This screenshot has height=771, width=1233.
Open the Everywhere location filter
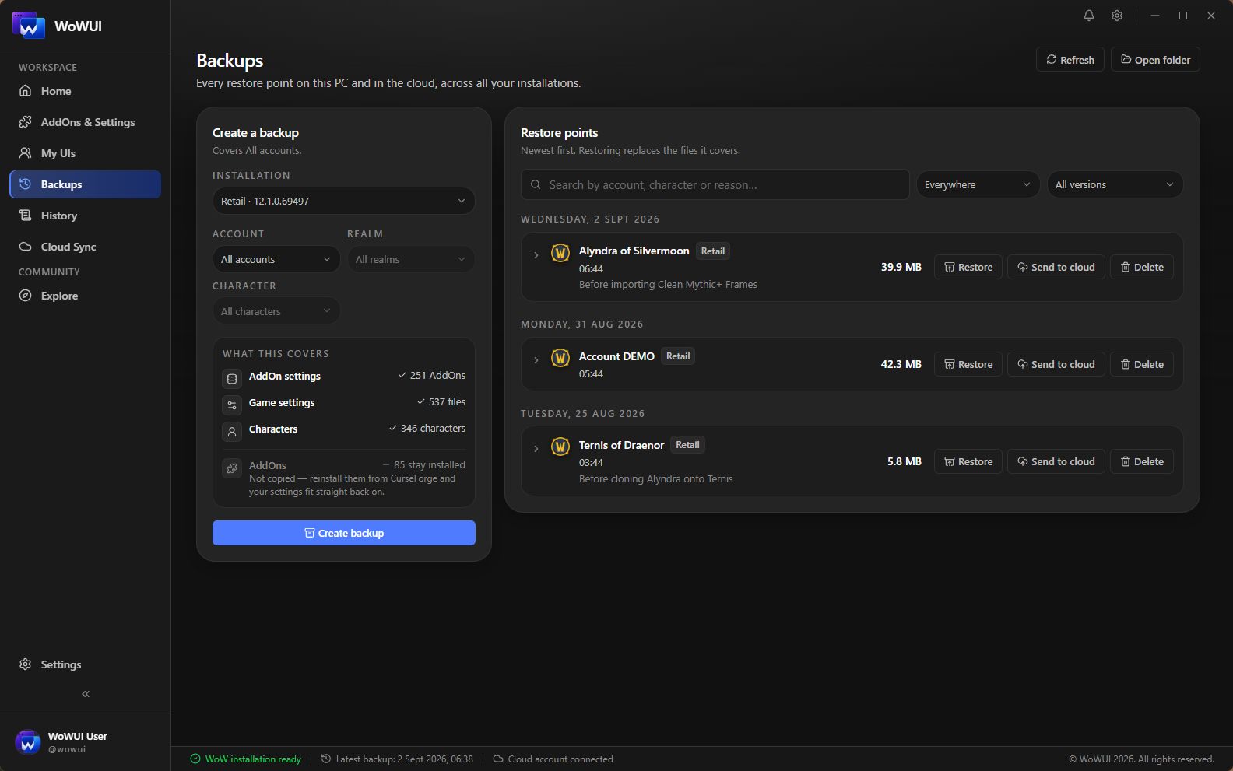pyautogui.click(x=978, y=184)
